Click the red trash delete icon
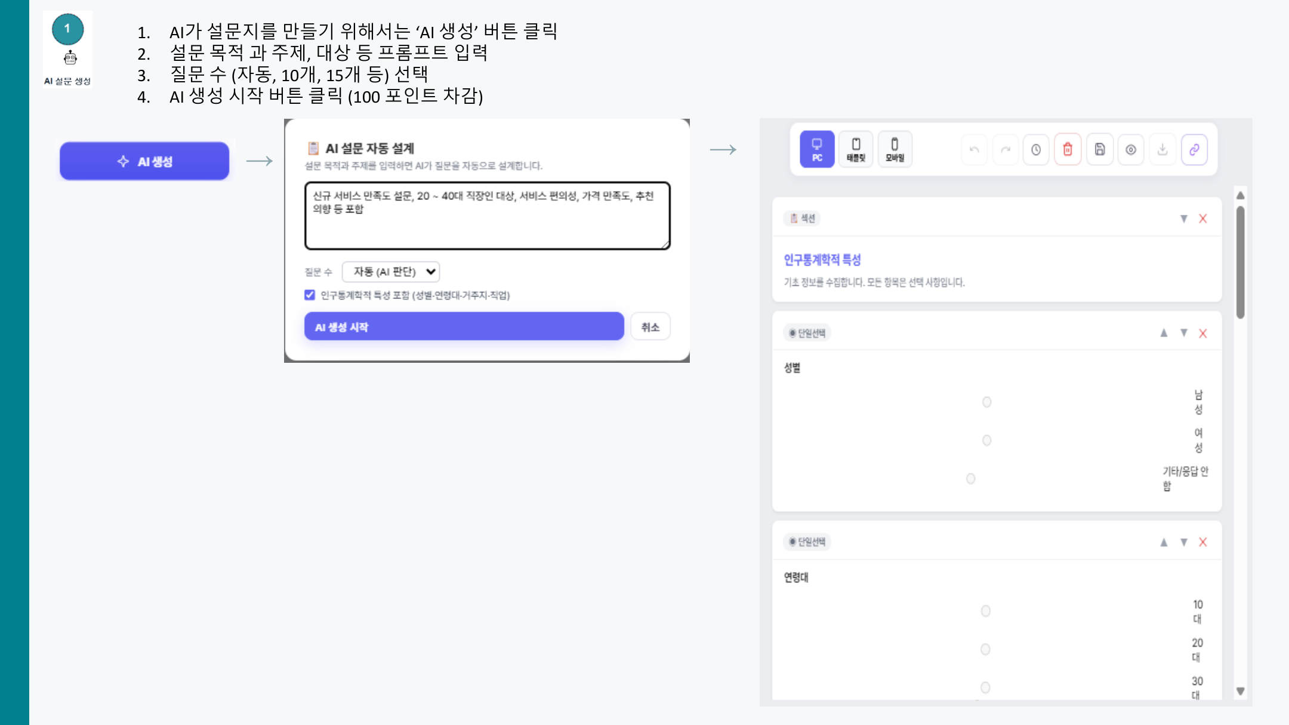The height and width of the screenshot is (725, 1289). click(1068, 150)
